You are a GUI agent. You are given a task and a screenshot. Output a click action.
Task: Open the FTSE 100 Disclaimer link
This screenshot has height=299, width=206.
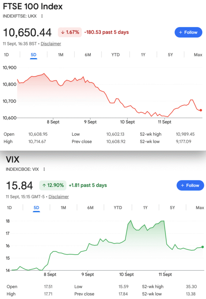(x=51, y=44)
